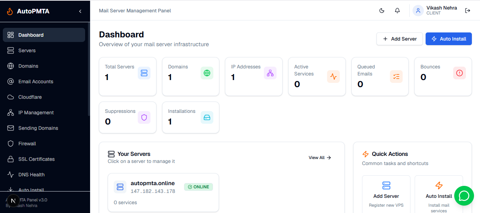480x213 pixels.
Task: Navigate to DNS Health
Action: tap(44, 175)
